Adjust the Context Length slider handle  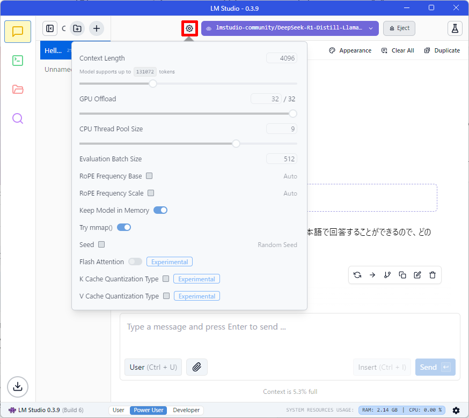click(153, 84)
